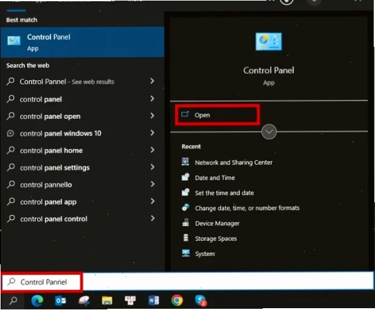Click the Network and Sharing Center icon

point(185,161)
